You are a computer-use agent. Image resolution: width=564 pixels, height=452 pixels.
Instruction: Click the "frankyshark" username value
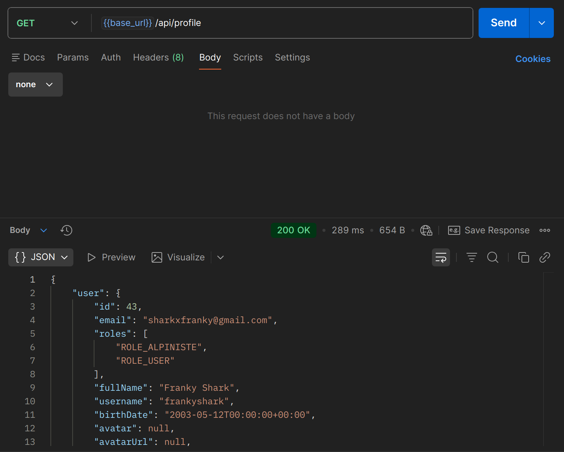(194, 401)
